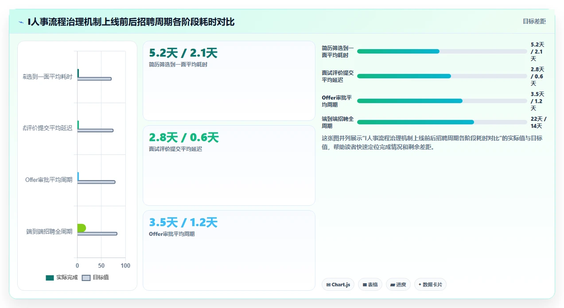The height and width of the screenshot is (308, 564).
Task: Click the gray target bar for 评价提交平均延迟
Action: pos(95,131)
